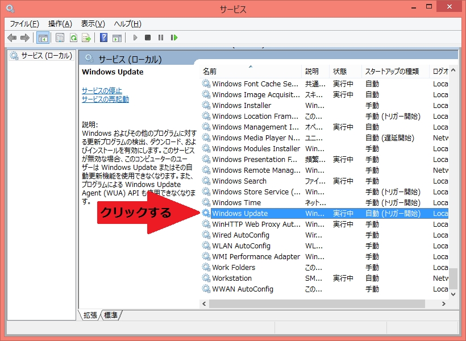Select the Windows Media Player N... service name
The image size is (466, 341).
pos(256,138)
